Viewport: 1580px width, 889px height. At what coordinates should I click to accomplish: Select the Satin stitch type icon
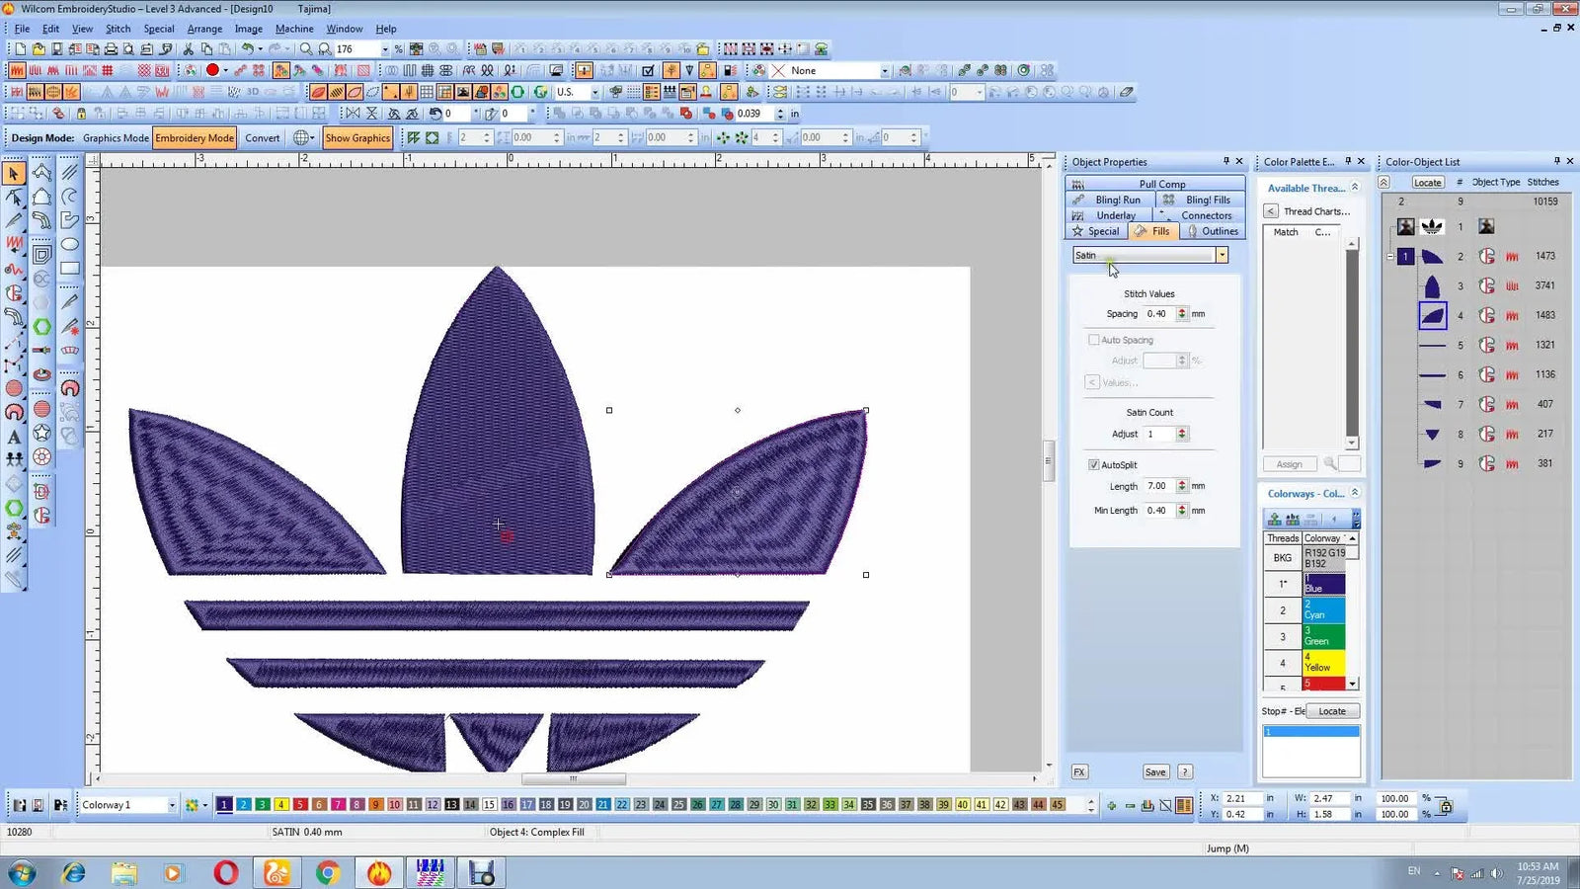point(16,70)
